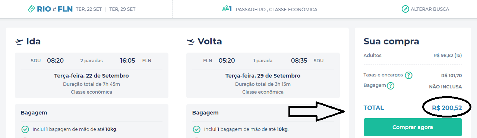
Task: Click the departing plane icon beside Ida
Action: 19,42
